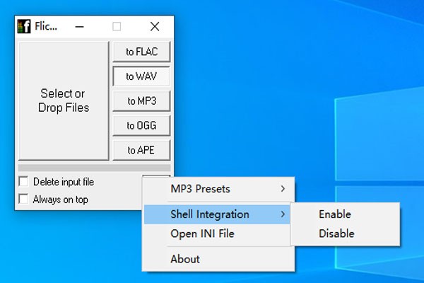Choose Open INI File from the menu

click(218, 233)
